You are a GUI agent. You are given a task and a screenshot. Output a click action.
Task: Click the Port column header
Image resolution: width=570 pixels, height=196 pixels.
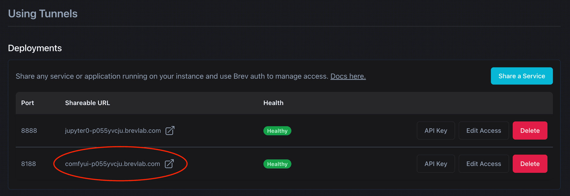tap(28, 103)
